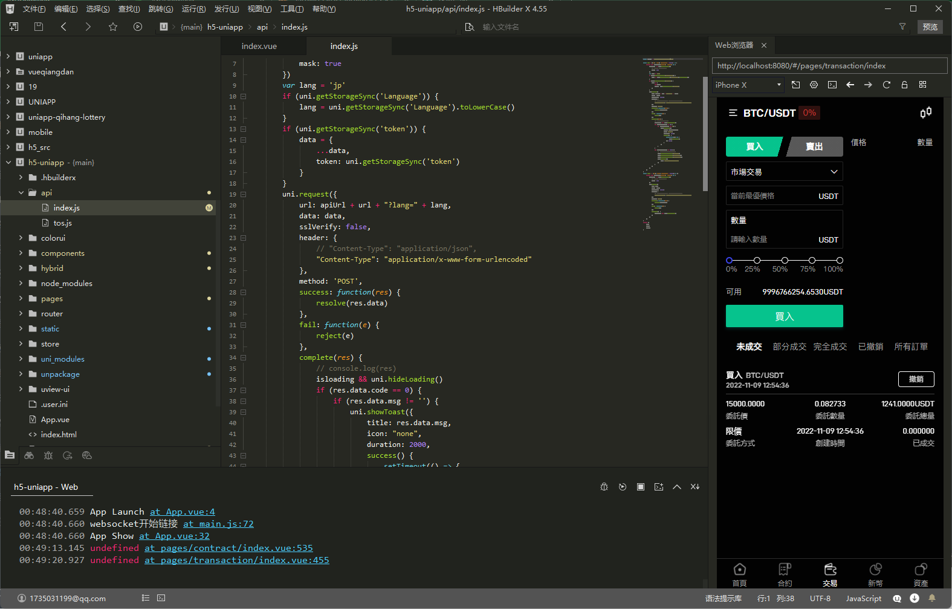Click the browser URL address field
Image resolution: width=952 pixels, height=609 pixels.
coord(829,66)
